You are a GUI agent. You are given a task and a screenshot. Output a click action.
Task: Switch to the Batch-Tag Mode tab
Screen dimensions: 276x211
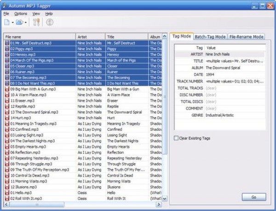210,37
